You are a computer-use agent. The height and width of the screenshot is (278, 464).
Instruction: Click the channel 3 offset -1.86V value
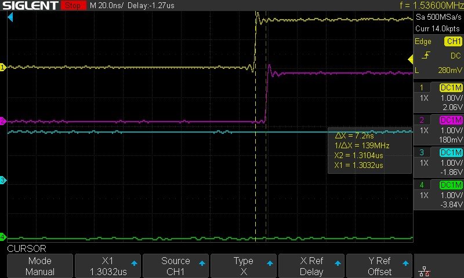451,172
